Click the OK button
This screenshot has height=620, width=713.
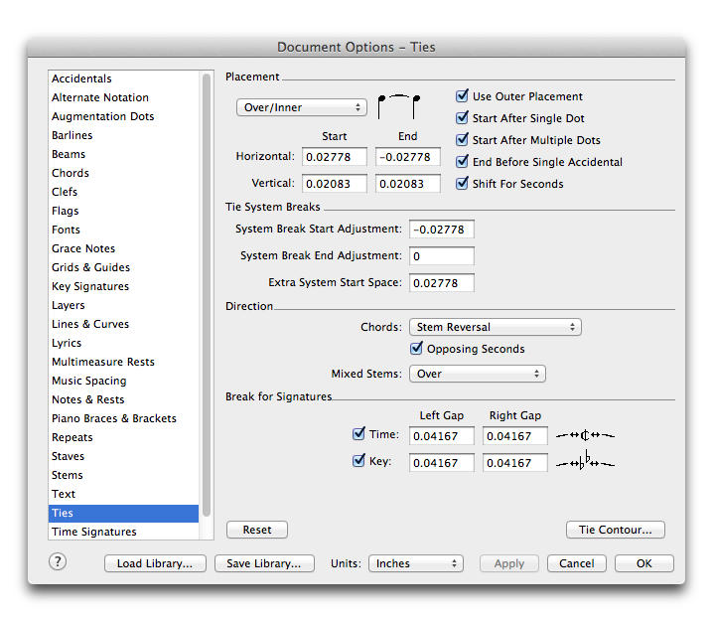pos(643,563)
